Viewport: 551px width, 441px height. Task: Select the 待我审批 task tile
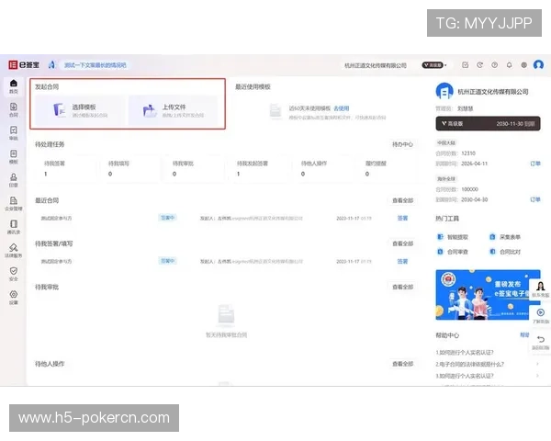(x=194, y=168)
